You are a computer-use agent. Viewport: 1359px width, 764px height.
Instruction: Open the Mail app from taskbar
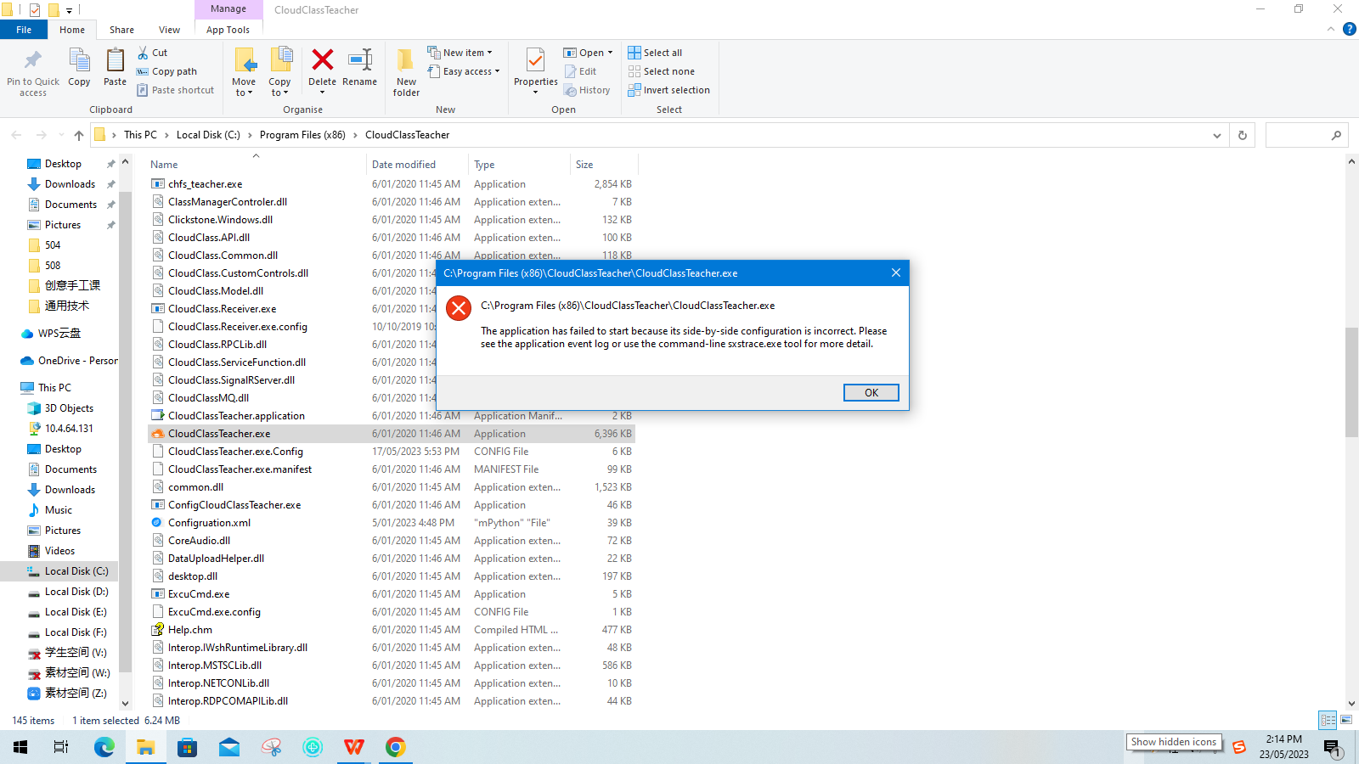[x=228, y=747]
